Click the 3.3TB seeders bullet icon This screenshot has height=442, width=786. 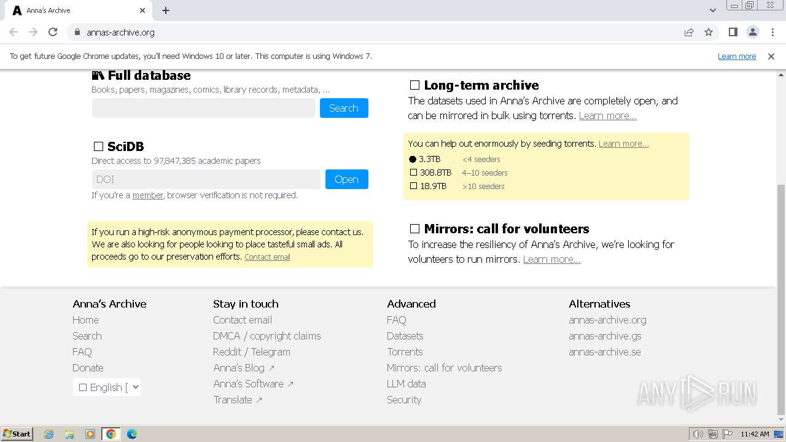[x=413, y=159]
